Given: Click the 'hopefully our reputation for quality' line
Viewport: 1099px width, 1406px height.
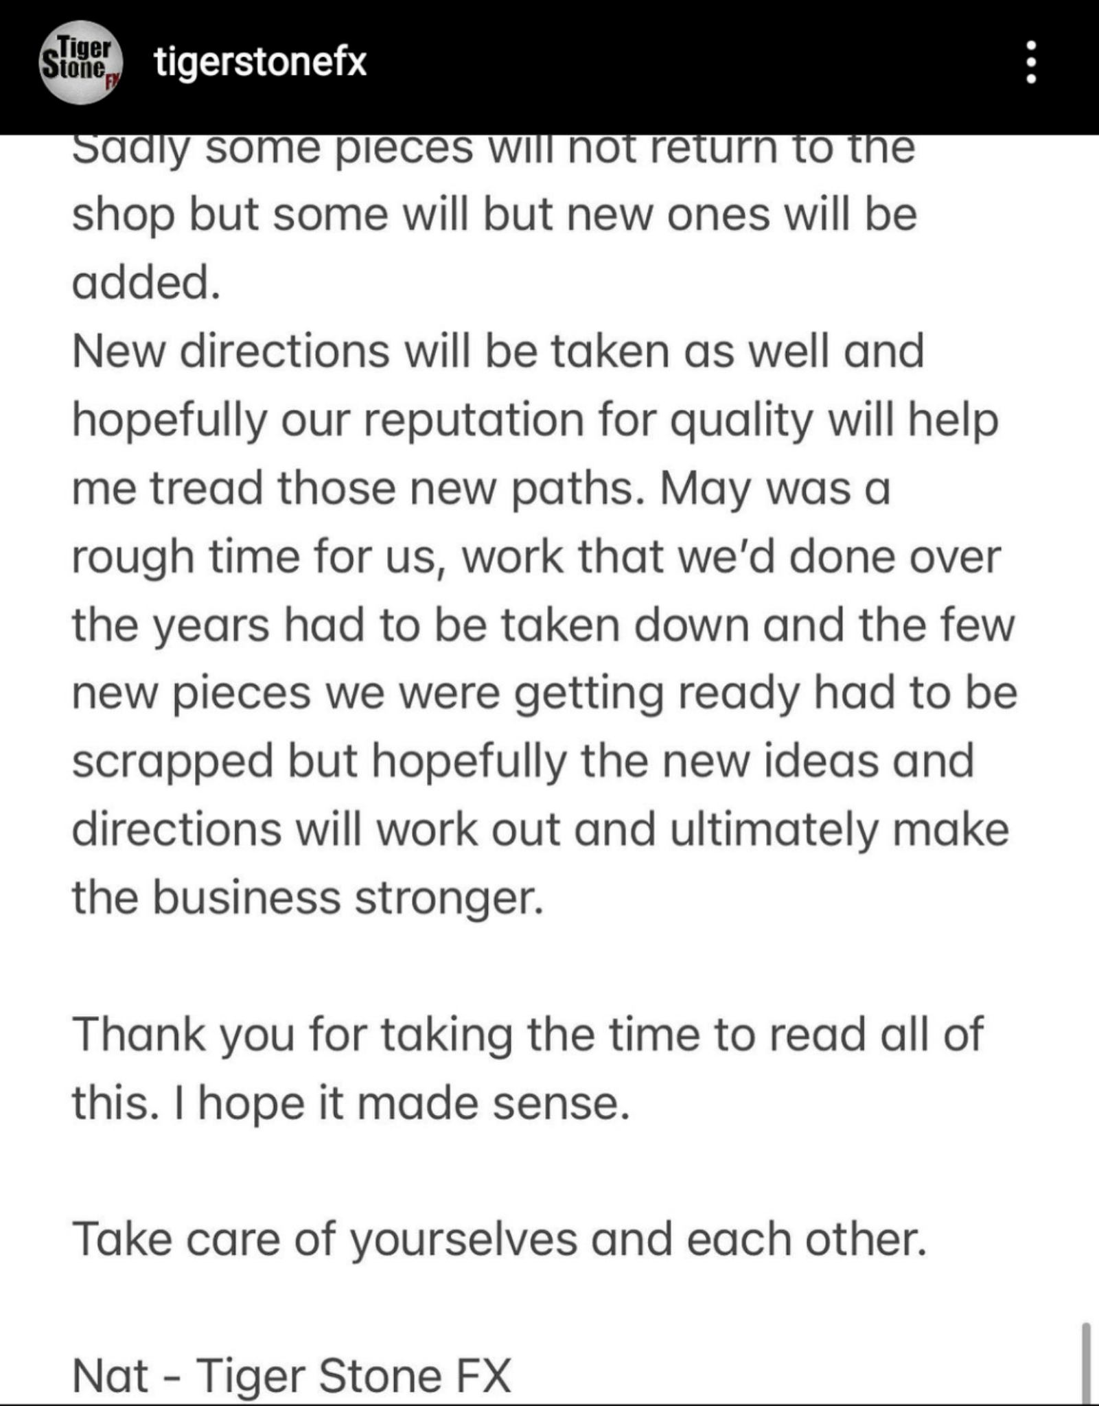Looking at the screenshot, I should coord(535,419).
